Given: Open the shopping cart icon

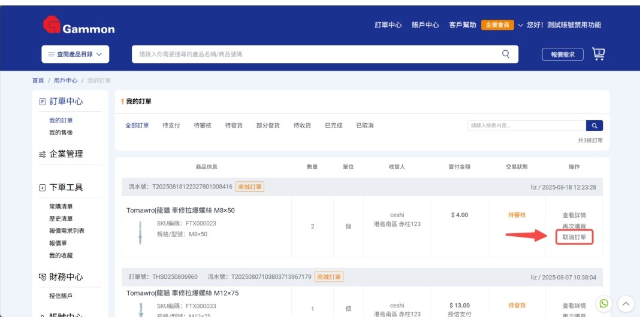Looking at the screenshot, I should pyautogui.click(x=598, y=54).
